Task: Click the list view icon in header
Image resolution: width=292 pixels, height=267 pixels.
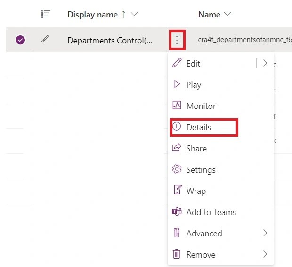Action: coord(45,15)
